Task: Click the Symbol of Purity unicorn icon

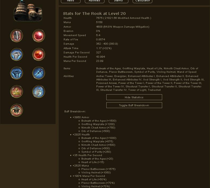Action: click(39, 92)
